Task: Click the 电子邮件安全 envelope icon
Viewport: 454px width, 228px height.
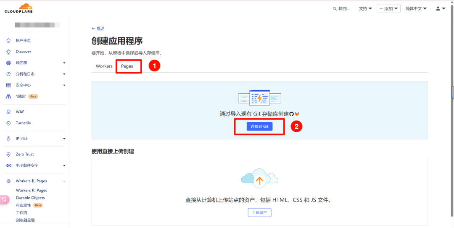Action: pos(9,165)
